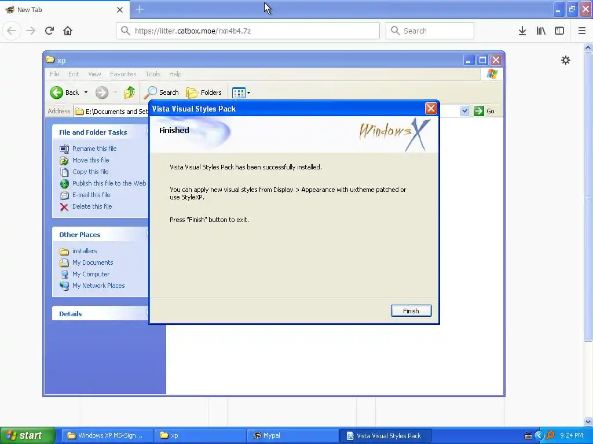Click the keyboard tray icon
593x444 pixels.
(528, 436)
